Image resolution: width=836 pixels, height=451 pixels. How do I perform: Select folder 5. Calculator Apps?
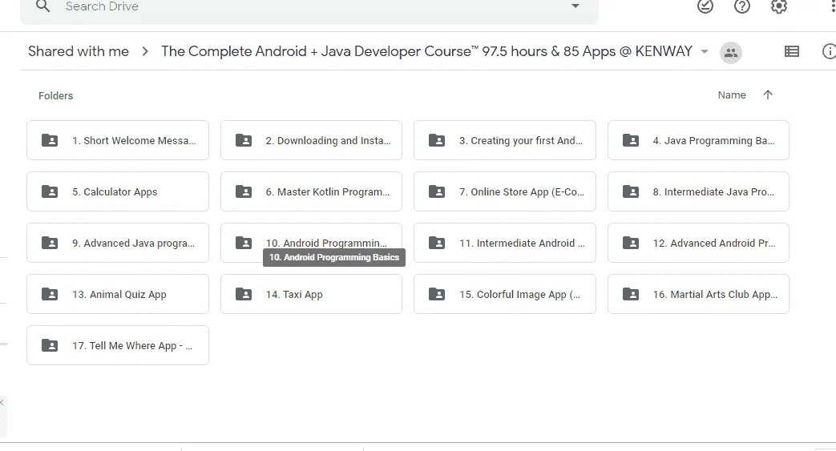pyautogui.click(x=118, y=191)
